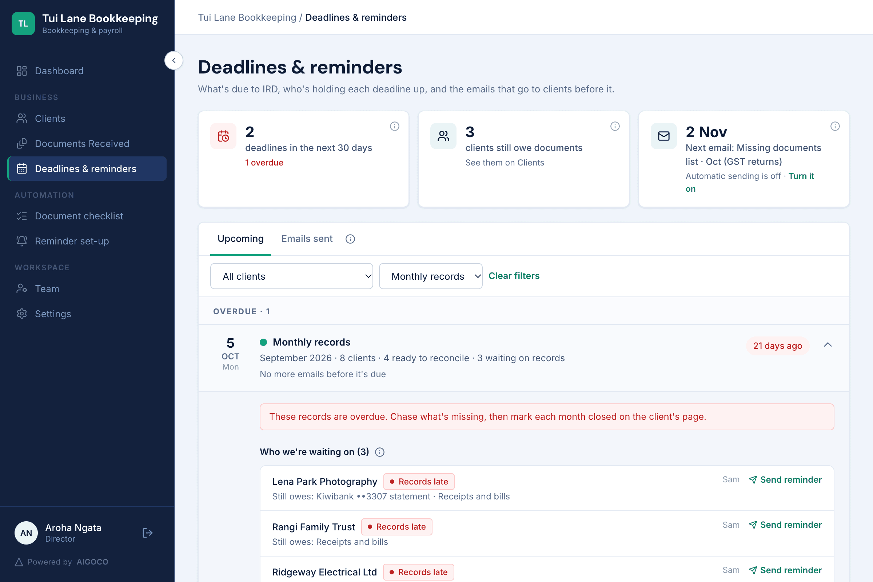Click the people icon on the clients card
The width and height of the screenshot is (873, 582).
click(443, 136)
